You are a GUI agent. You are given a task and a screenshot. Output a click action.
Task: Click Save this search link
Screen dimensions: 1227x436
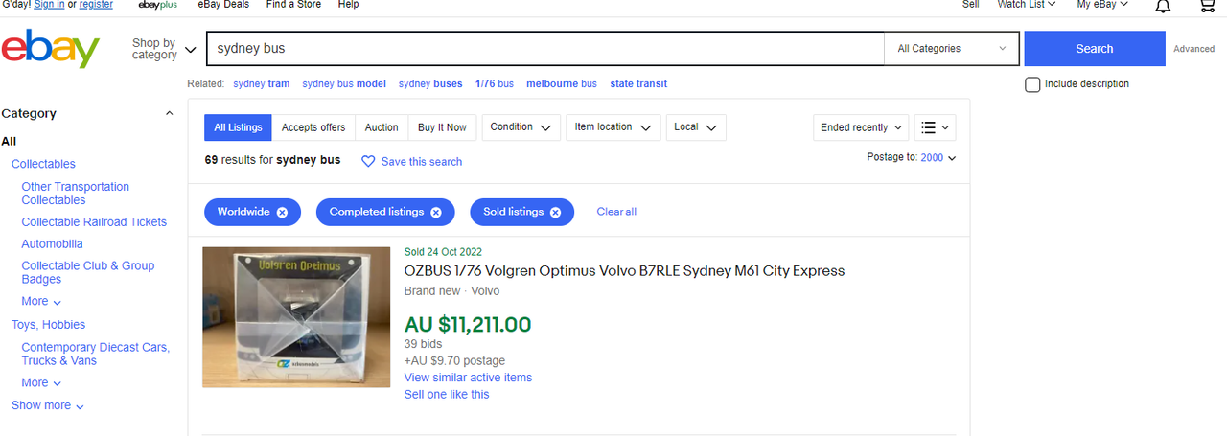[x=422, y=162]
